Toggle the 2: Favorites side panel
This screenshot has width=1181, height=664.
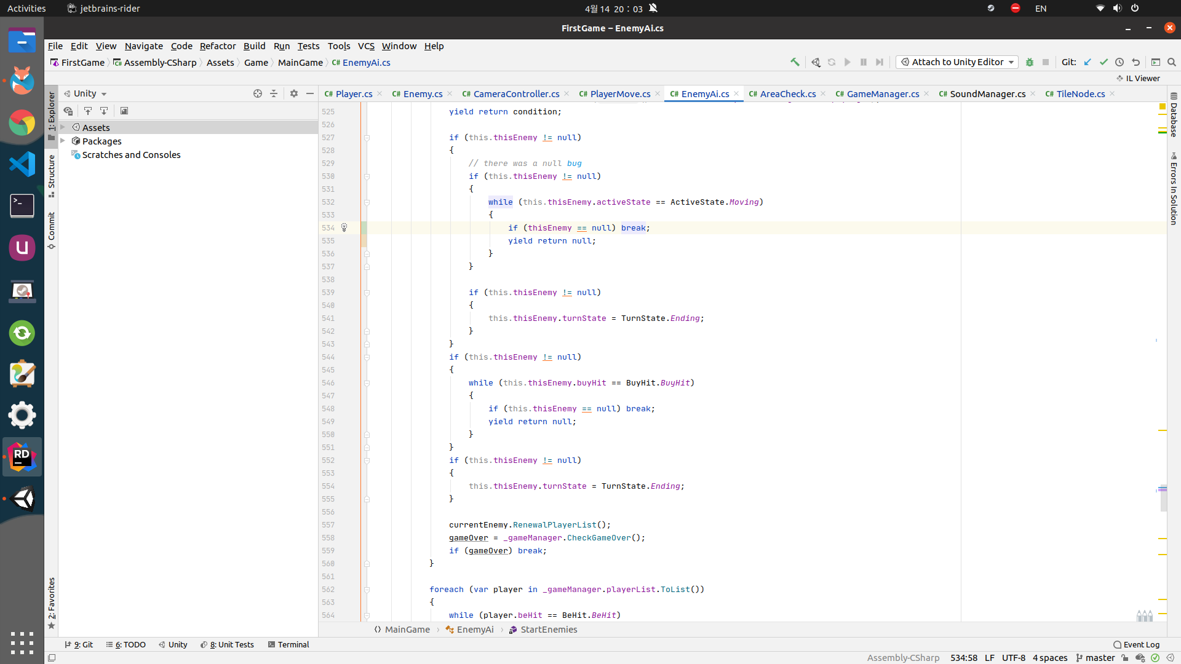[52, 603]
